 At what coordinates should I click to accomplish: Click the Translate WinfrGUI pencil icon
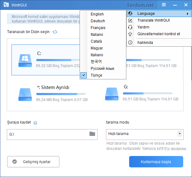(x=130, y=20)
